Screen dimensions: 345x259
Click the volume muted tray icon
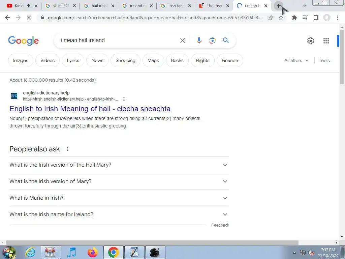click(x=311, y=253)
